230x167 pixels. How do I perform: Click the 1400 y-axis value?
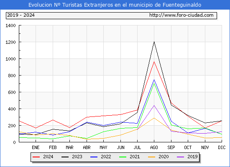tap(10, 25)
